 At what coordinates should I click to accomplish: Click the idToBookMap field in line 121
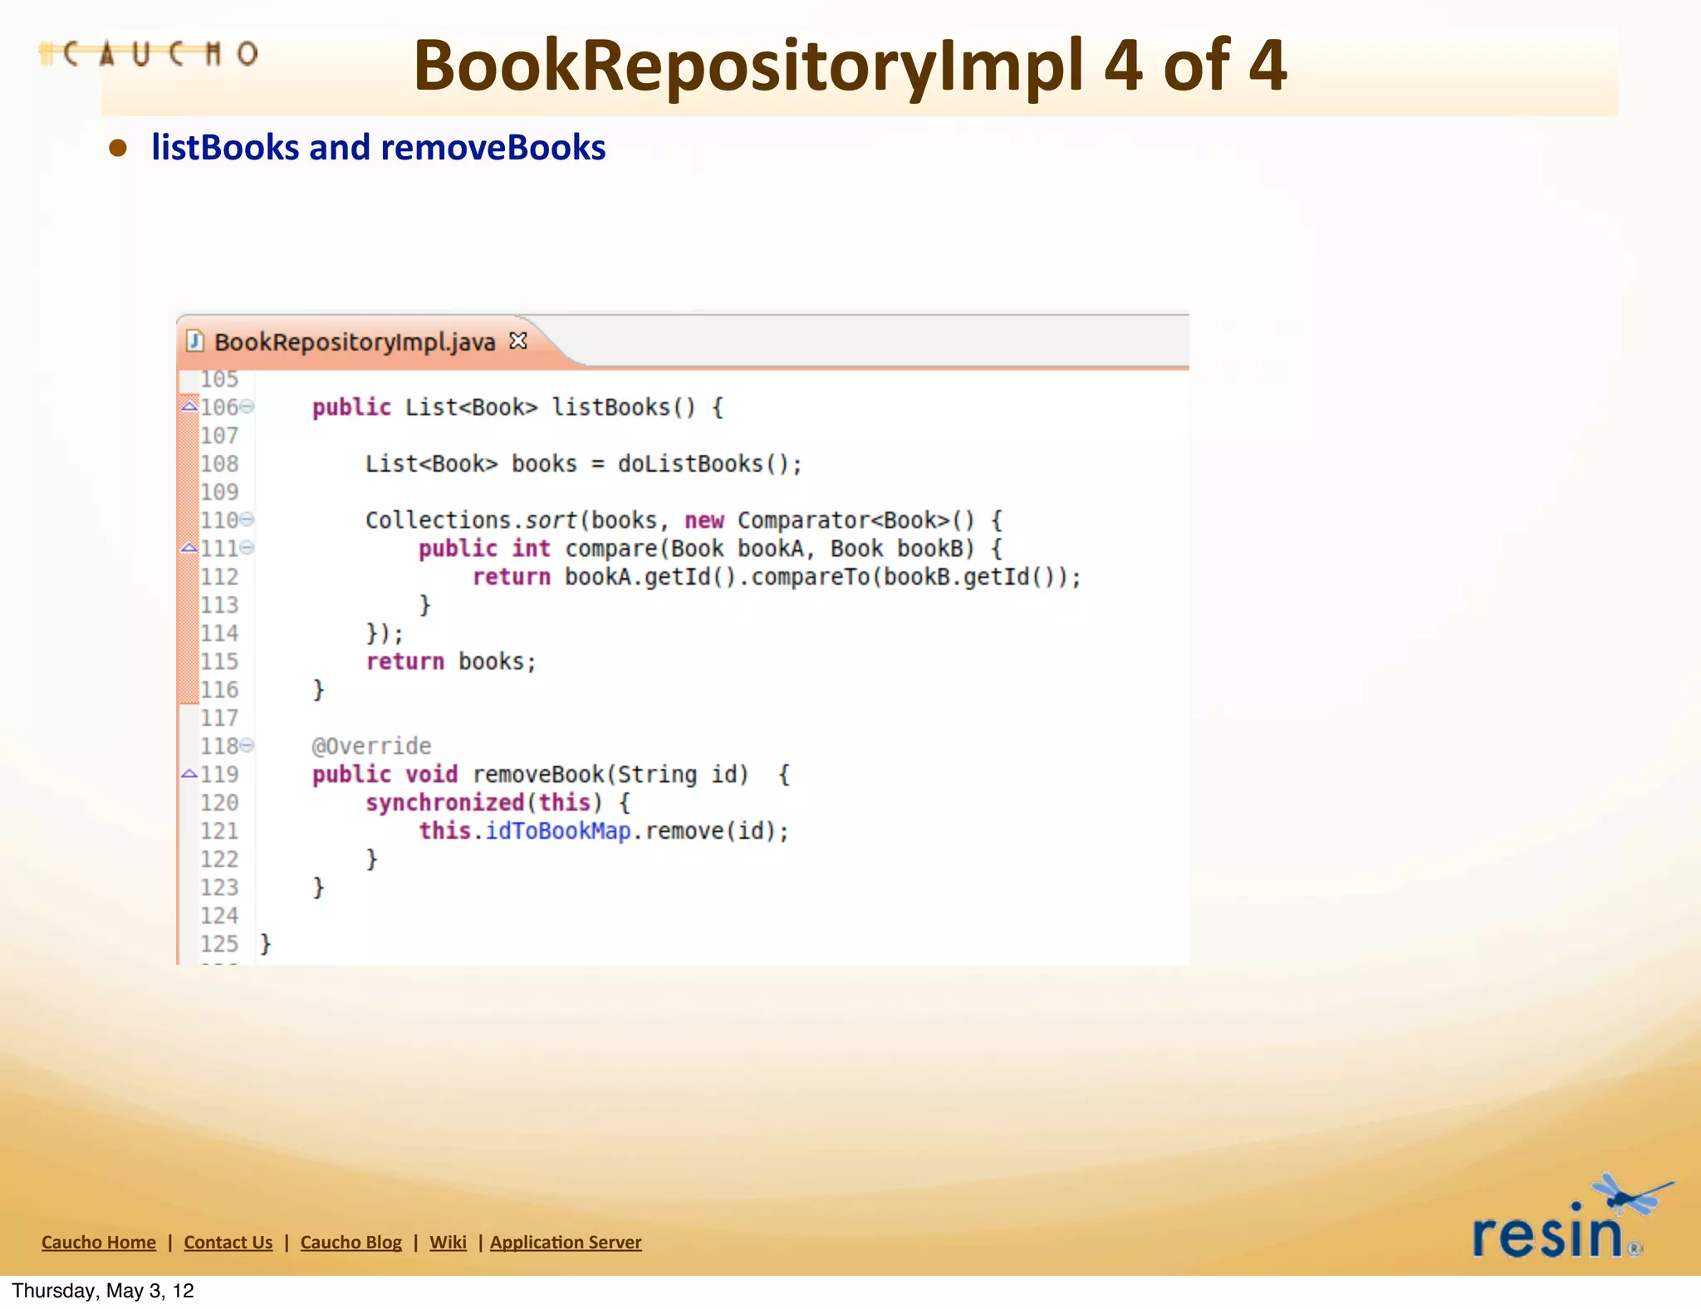557,831
